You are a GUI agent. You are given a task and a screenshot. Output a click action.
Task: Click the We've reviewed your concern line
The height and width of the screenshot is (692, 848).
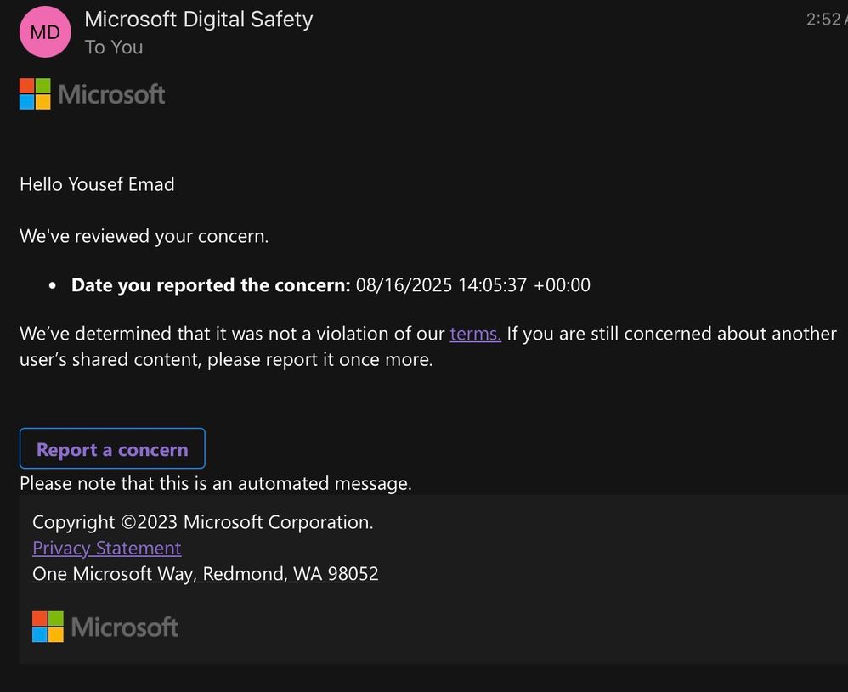144,236
